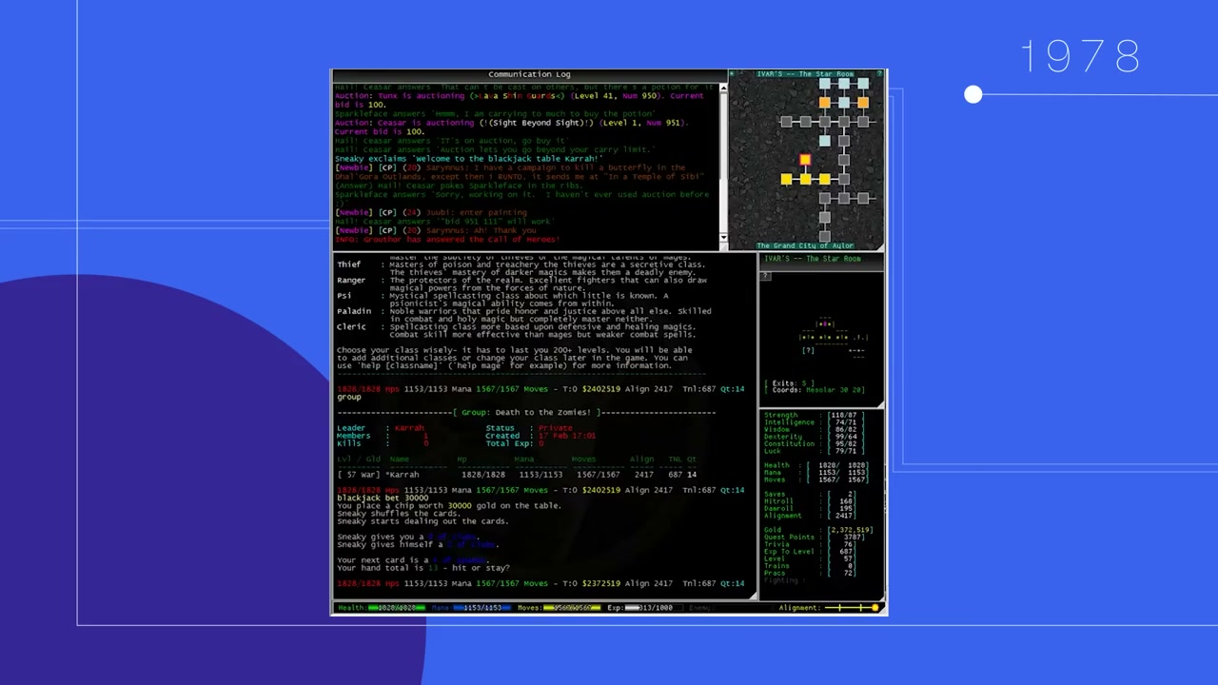Click the "[ 57 War] *Karrah" group member row

tap(517, 474)
